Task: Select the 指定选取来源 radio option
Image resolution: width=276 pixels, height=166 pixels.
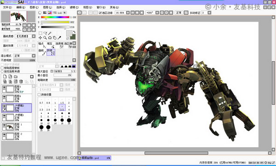Action: [2, 72]
